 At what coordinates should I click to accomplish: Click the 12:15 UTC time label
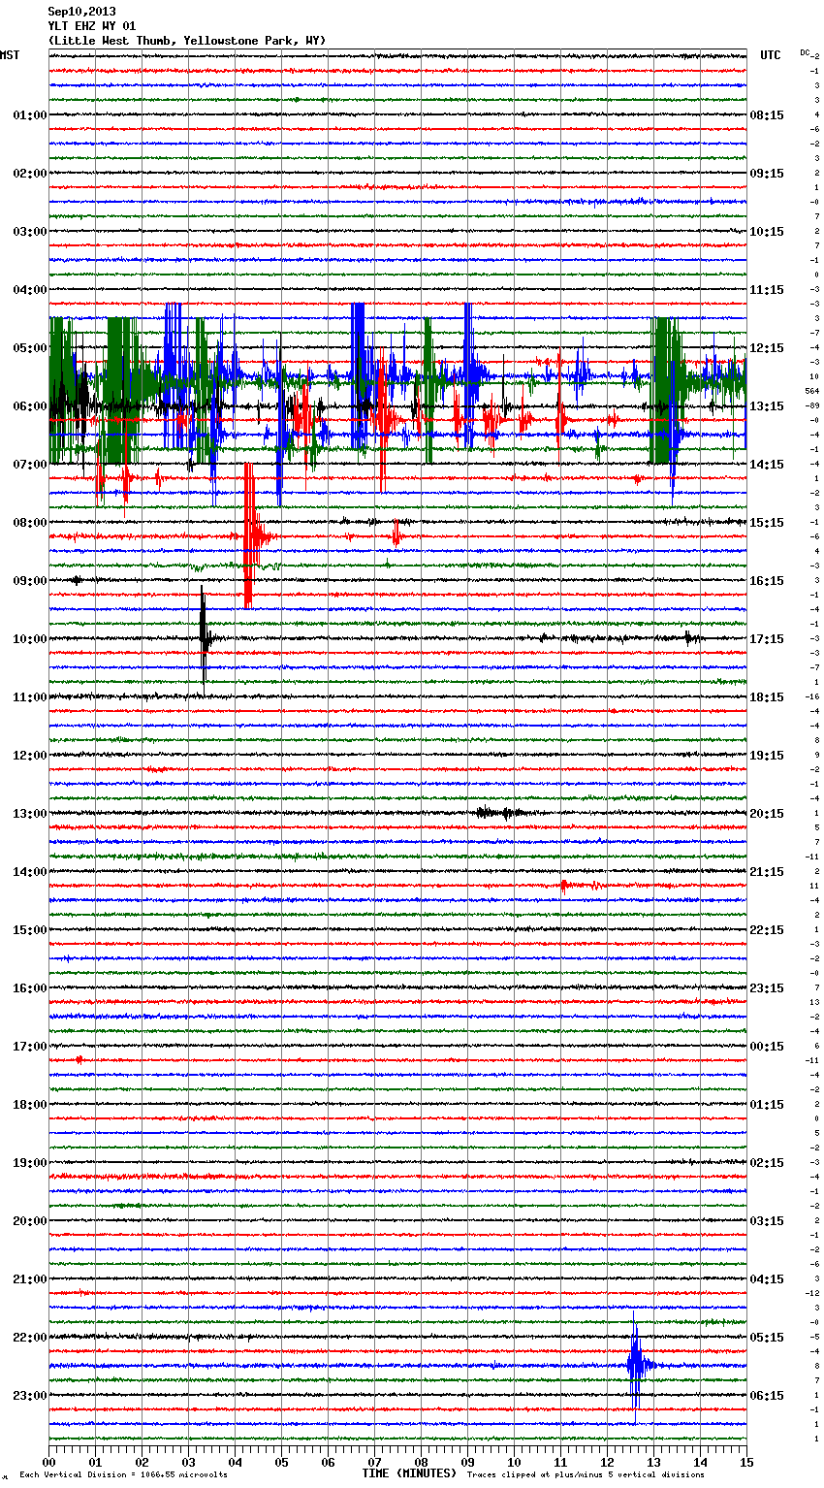click(x=767, y=348)
